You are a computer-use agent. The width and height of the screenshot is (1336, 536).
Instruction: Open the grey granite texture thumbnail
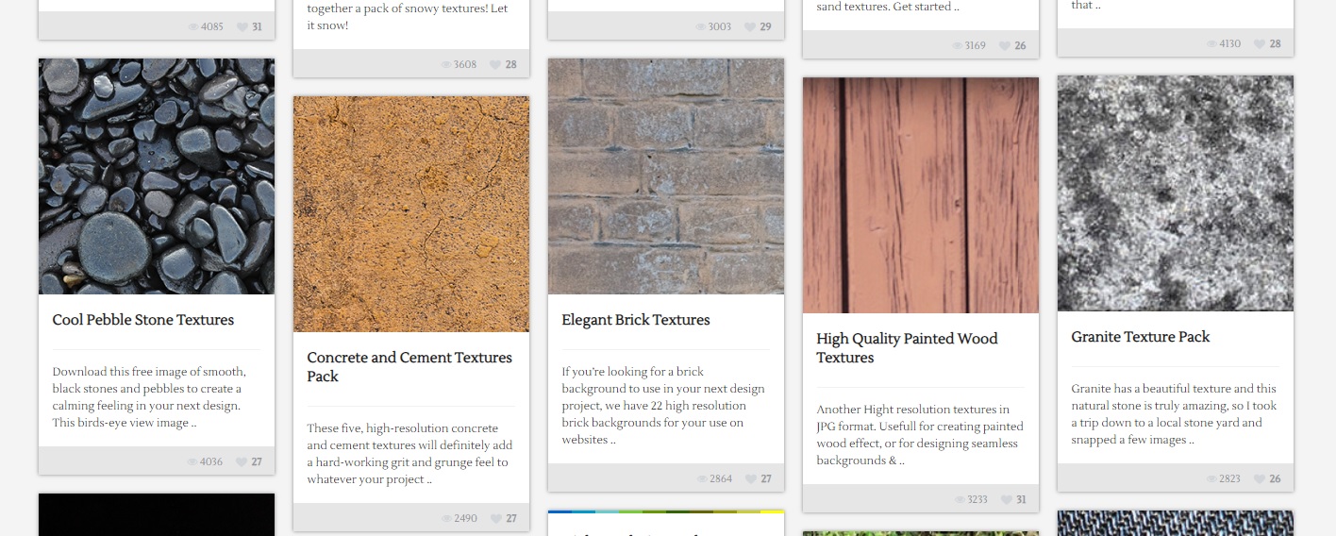click(x=1176, y=193)
